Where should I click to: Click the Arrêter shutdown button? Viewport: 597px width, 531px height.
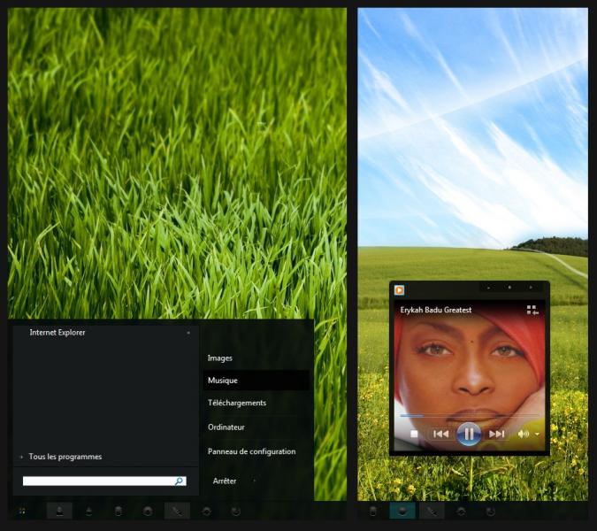tap(225, 481)
